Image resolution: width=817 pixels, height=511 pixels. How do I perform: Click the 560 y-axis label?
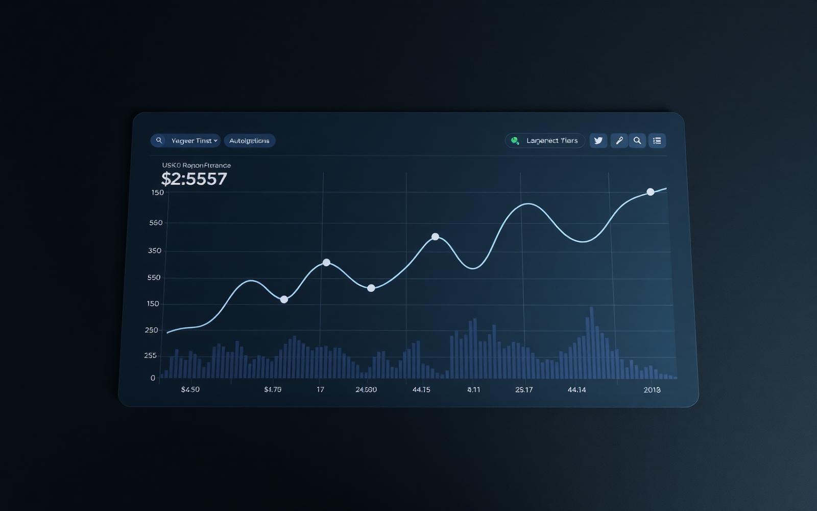click(x=156, y=223)
